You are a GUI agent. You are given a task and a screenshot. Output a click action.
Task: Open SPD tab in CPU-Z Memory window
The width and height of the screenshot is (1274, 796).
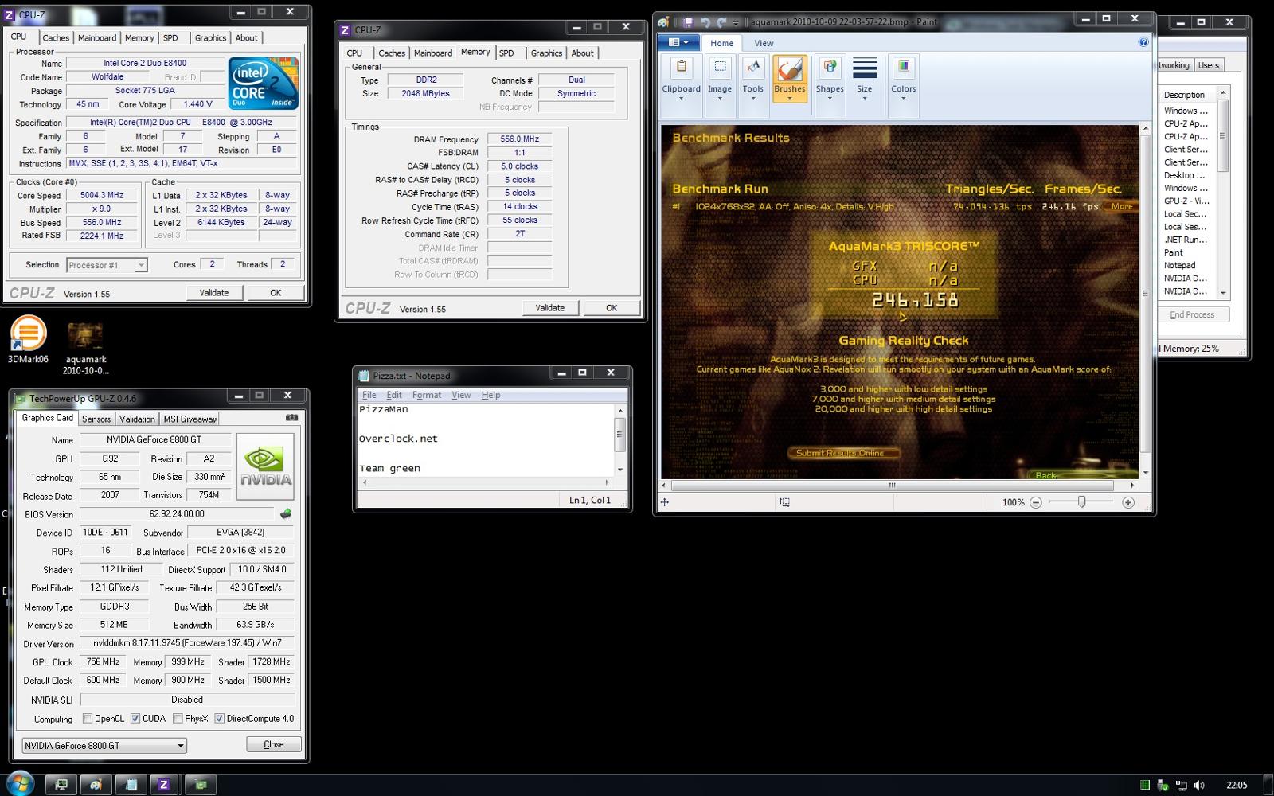[x=506, y=53]
